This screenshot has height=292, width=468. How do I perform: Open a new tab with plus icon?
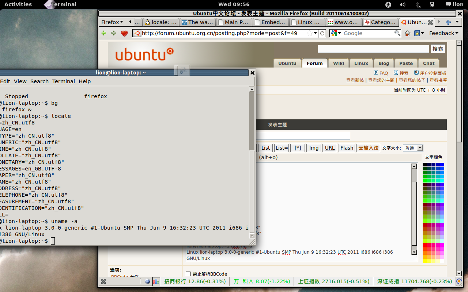click(448, 22)
